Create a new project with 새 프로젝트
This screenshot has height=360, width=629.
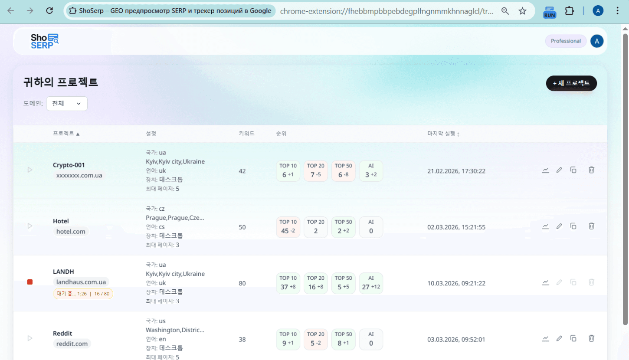click(571, 83)
